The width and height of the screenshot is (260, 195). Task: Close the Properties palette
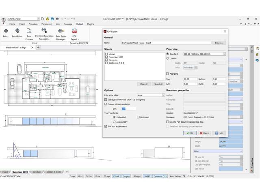point(252,48)
